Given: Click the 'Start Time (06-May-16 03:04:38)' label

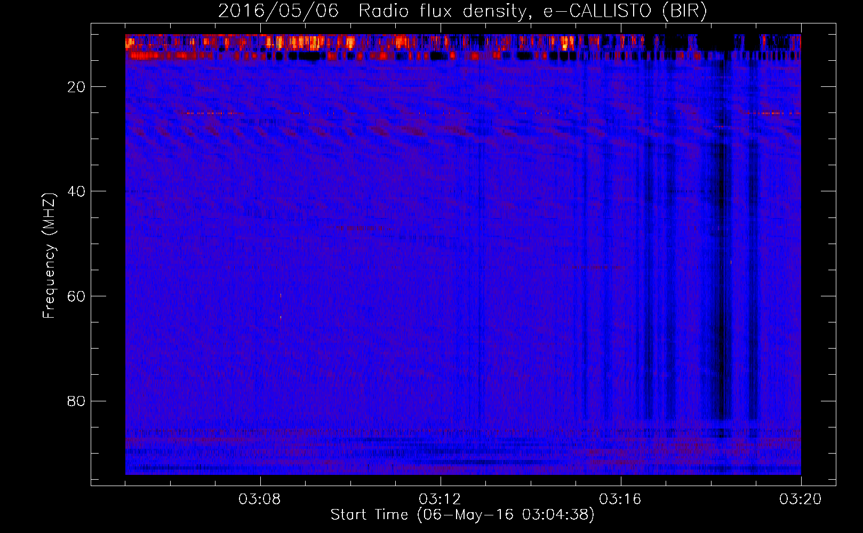Looking at the screenshot, I should [x=462, y=515].
